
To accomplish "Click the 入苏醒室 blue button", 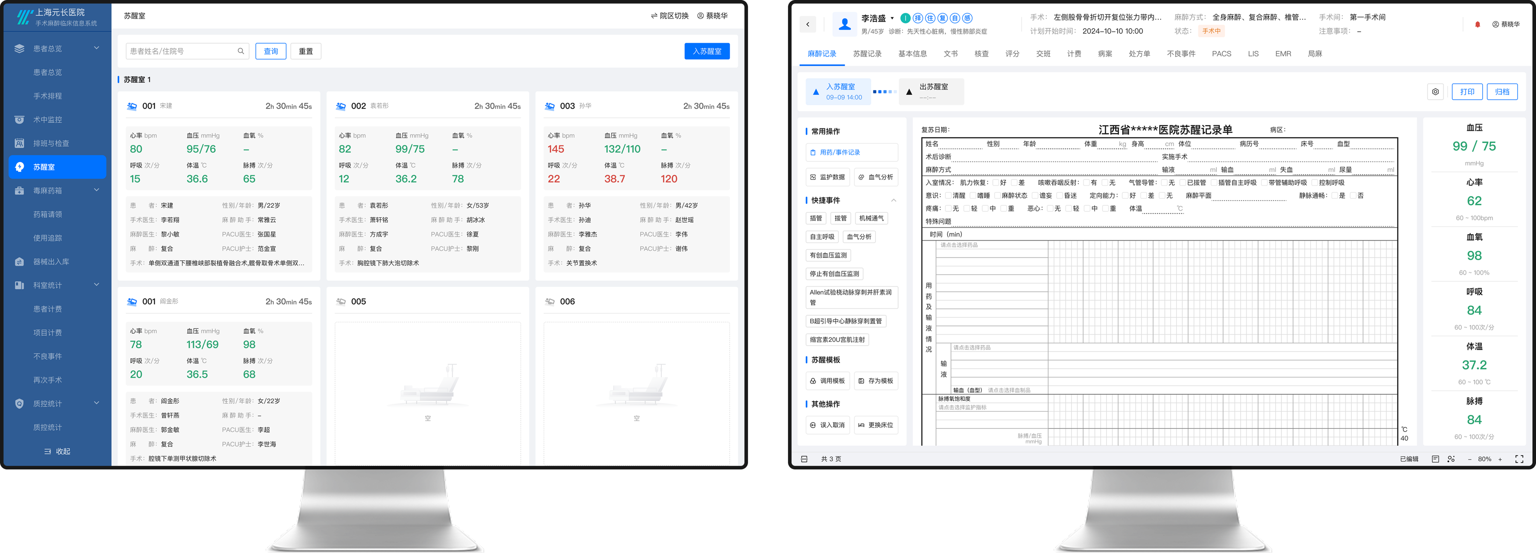I will [707, 51].
